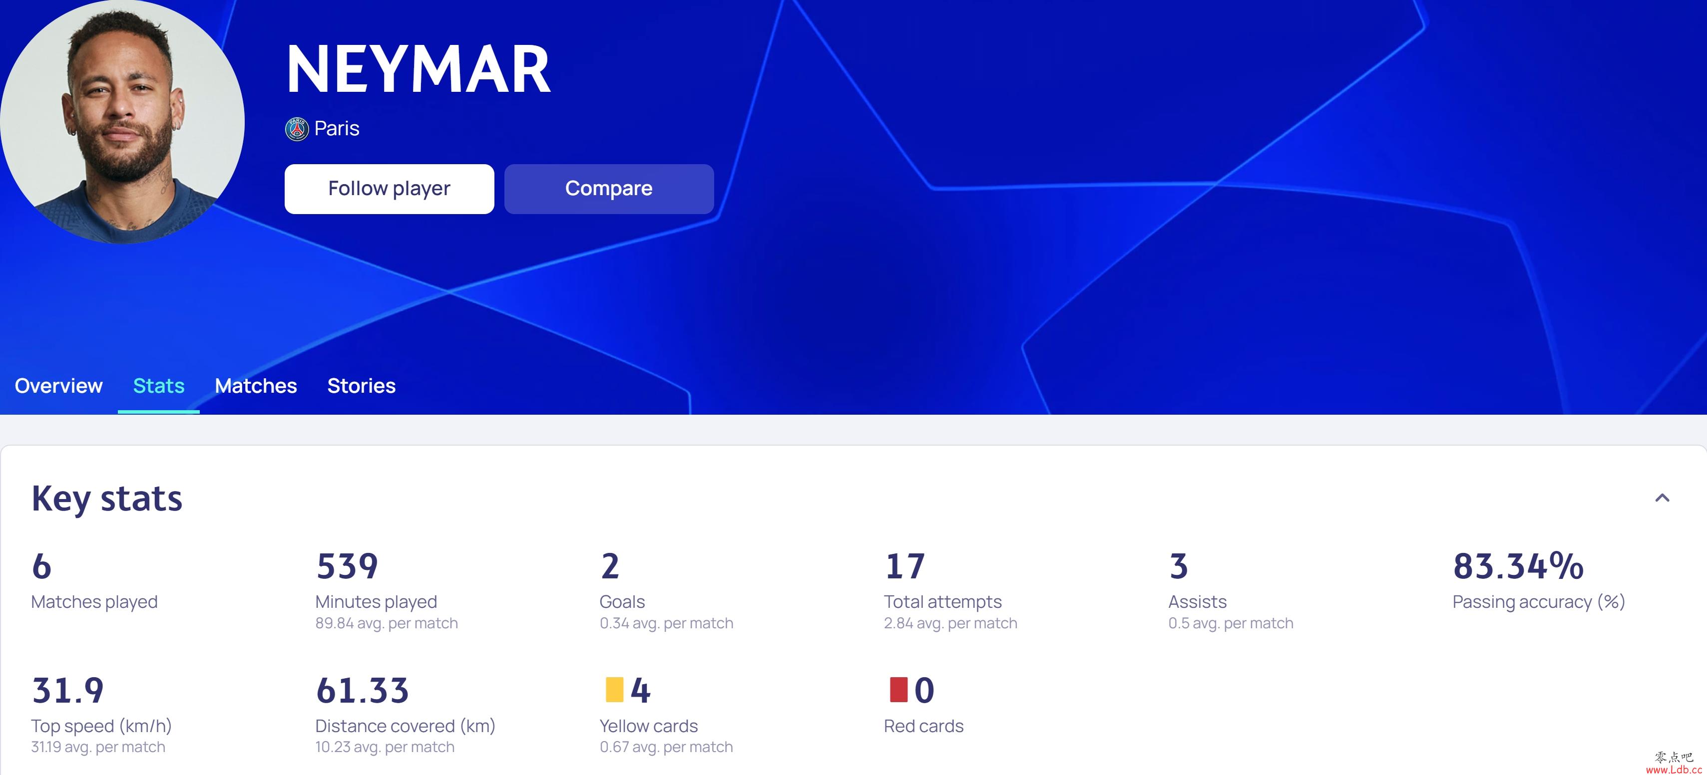Click Neymar's profile photo

(122, 122)
